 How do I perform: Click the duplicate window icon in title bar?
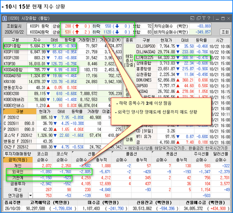point(199,18)
